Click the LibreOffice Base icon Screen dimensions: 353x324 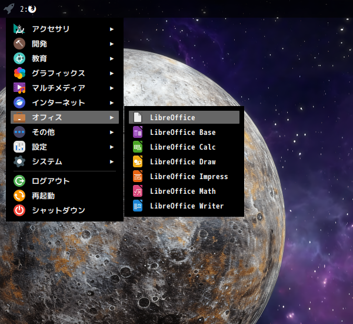pyautogui.click(x=138, y=133)
